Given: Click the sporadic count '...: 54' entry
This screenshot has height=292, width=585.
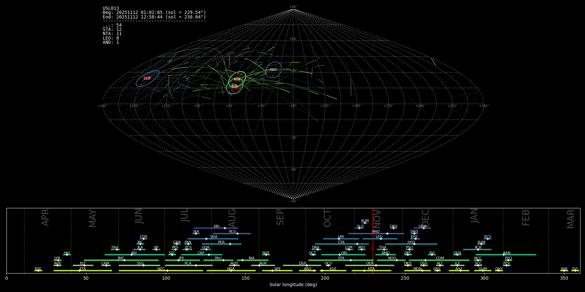Looking at the screenshot, I should pyautogui.click(x=112, y=25).
